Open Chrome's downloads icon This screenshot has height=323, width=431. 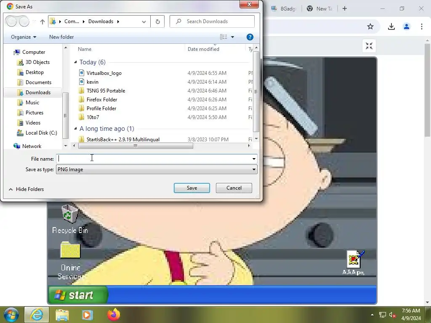coord(391,26)
